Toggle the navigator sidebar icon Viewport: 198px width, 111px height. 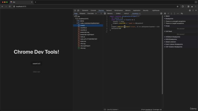[105, 14]
